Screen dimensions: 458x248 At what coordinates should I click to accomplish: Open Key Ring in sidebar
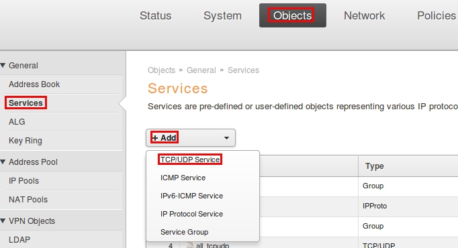(26, 141)
